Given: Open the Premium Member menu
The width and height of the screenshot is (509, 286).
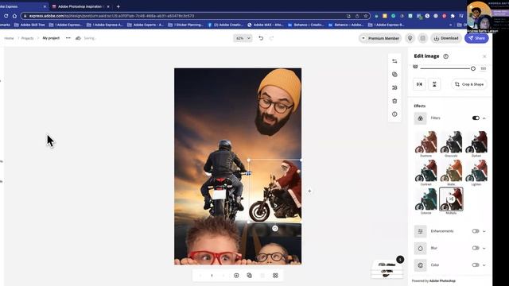Looking at the screenshot, I should tap(380, 38).
